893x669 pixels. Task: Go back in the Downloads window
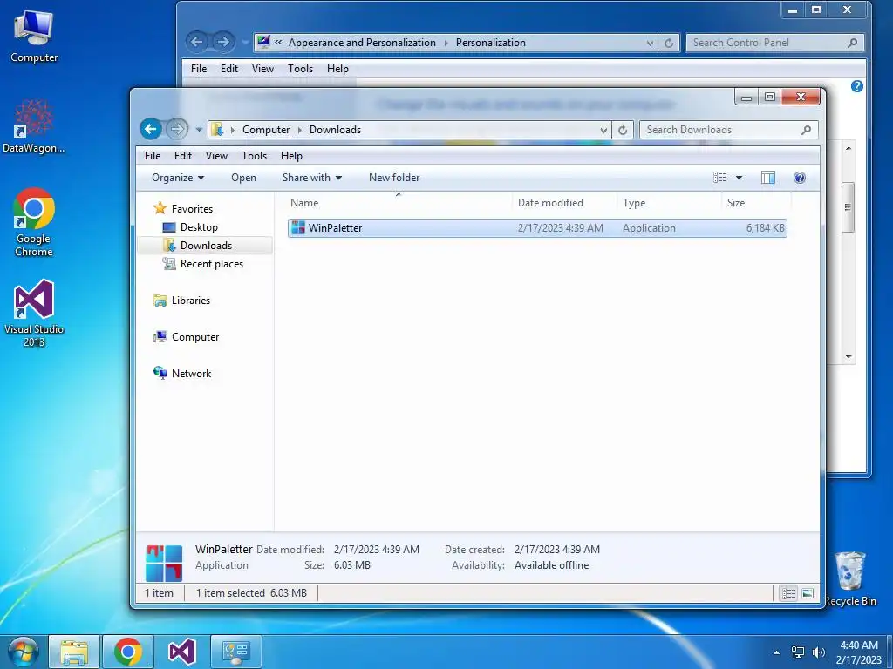coord(151,129)
